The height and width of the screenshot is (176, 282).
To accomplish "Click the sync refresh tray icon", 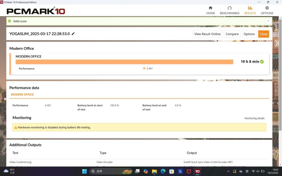I will tap(235, 171).
